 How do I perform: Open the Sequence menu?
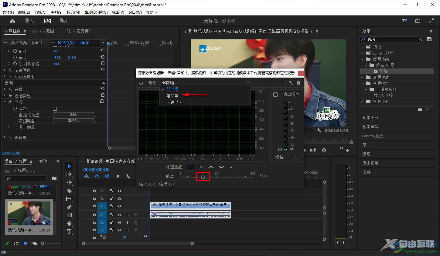point(56,12)
